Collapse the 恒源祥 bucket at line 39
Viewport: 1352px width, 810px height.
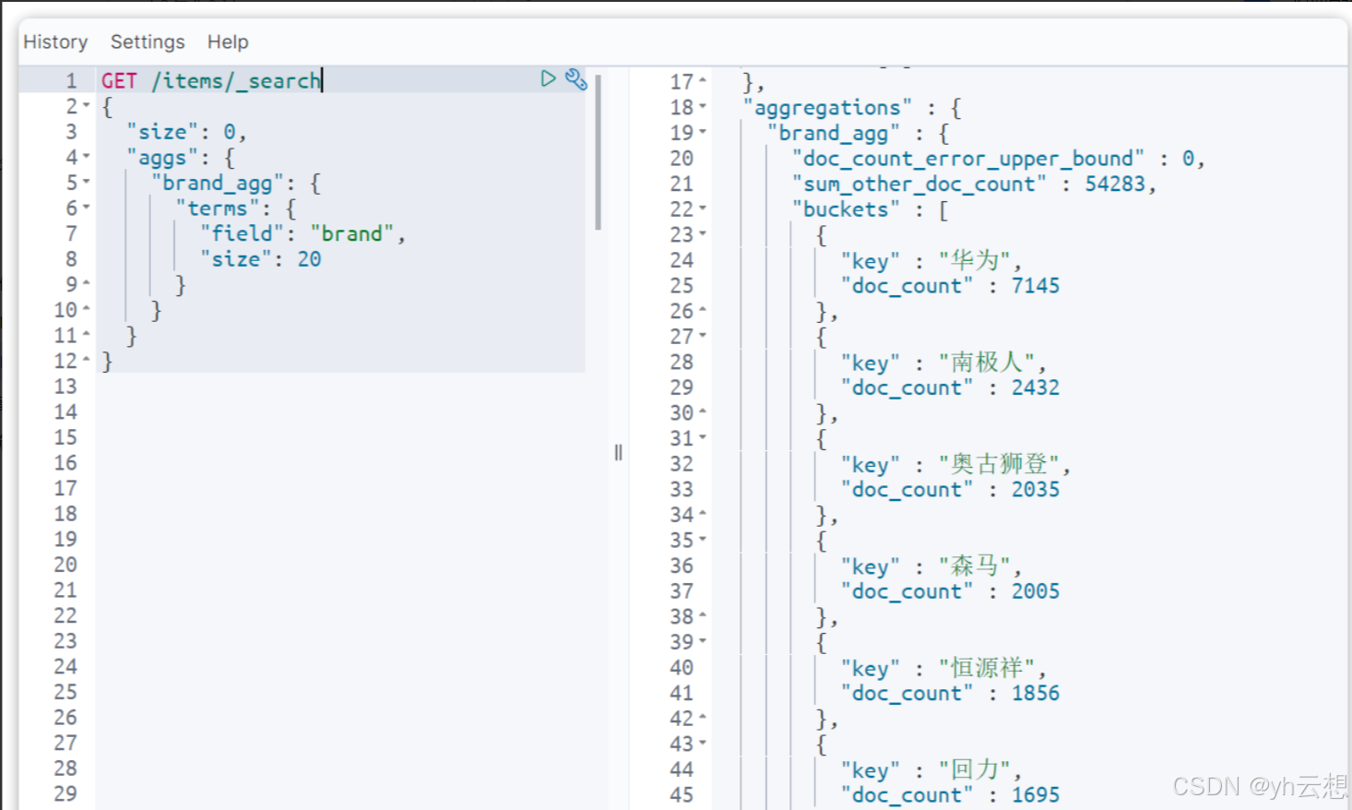[x=703, y=642]
